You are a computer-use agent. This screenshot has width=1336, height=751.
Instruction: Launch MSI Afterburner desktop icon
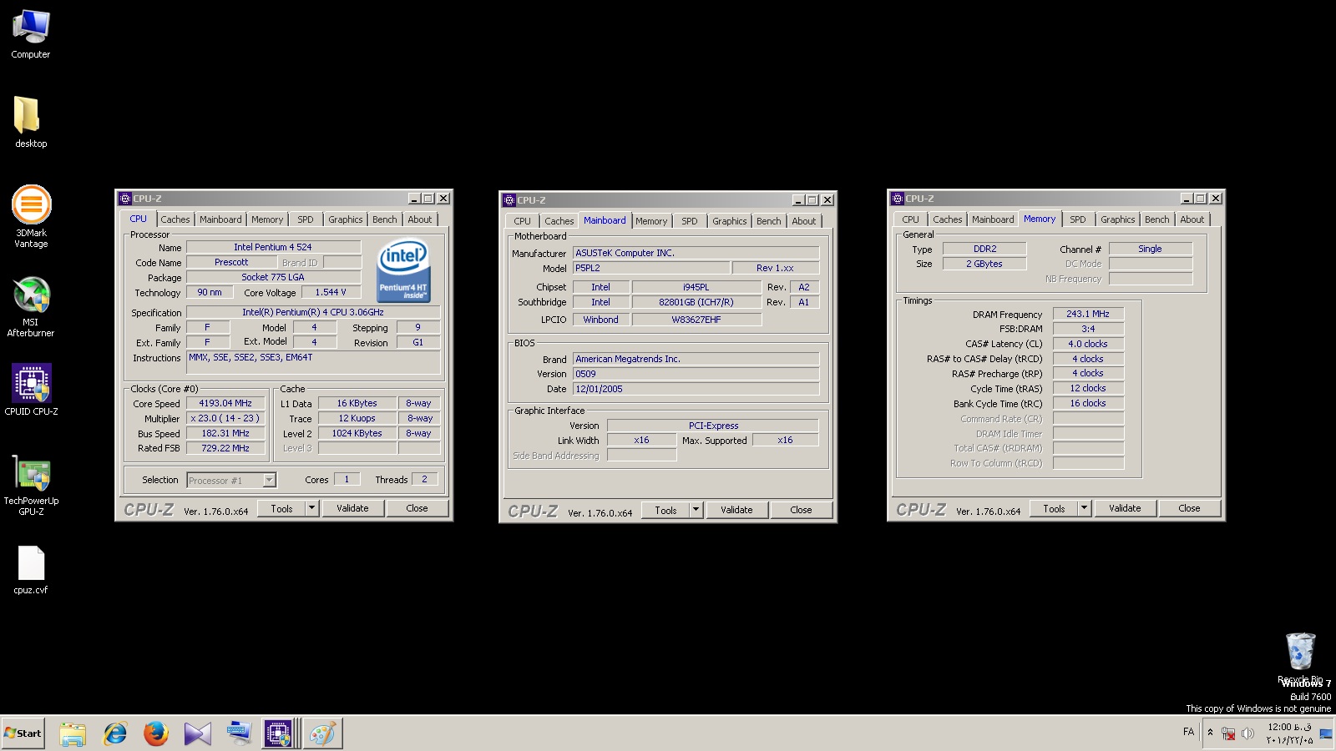(x=31, y=306)
